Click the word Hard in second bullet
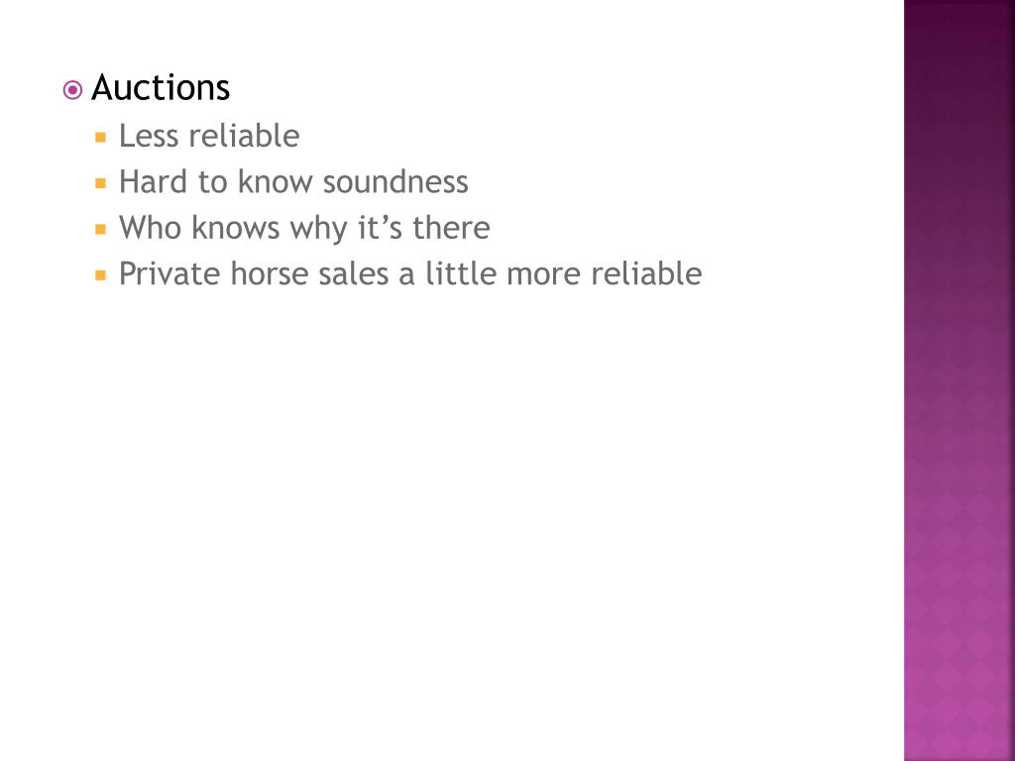 [x=154, y=182]
